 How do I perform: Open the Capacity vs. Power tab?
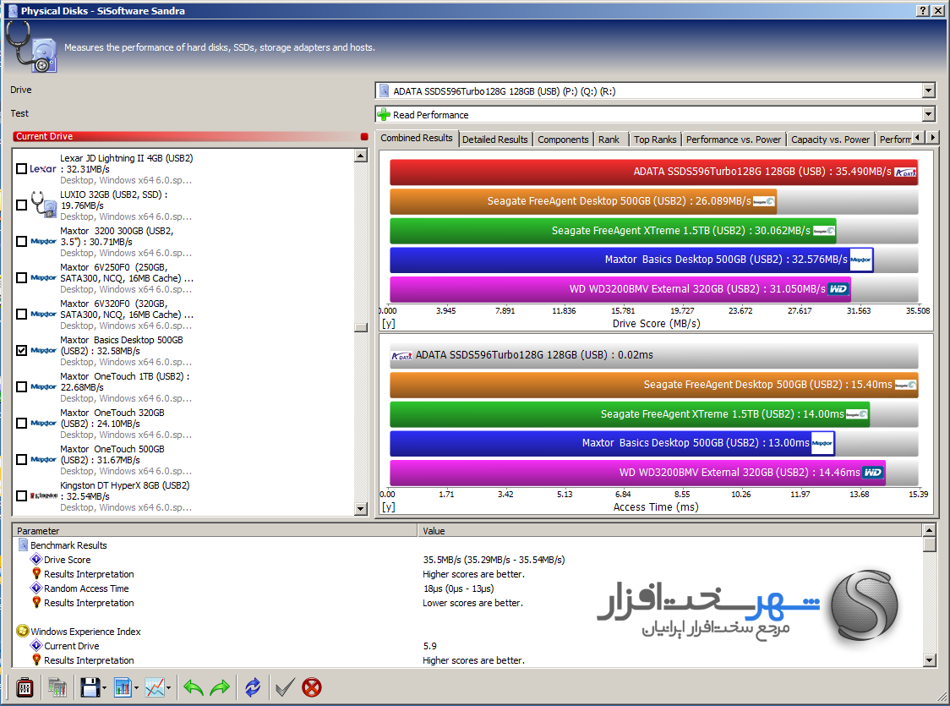click(830, 140)
